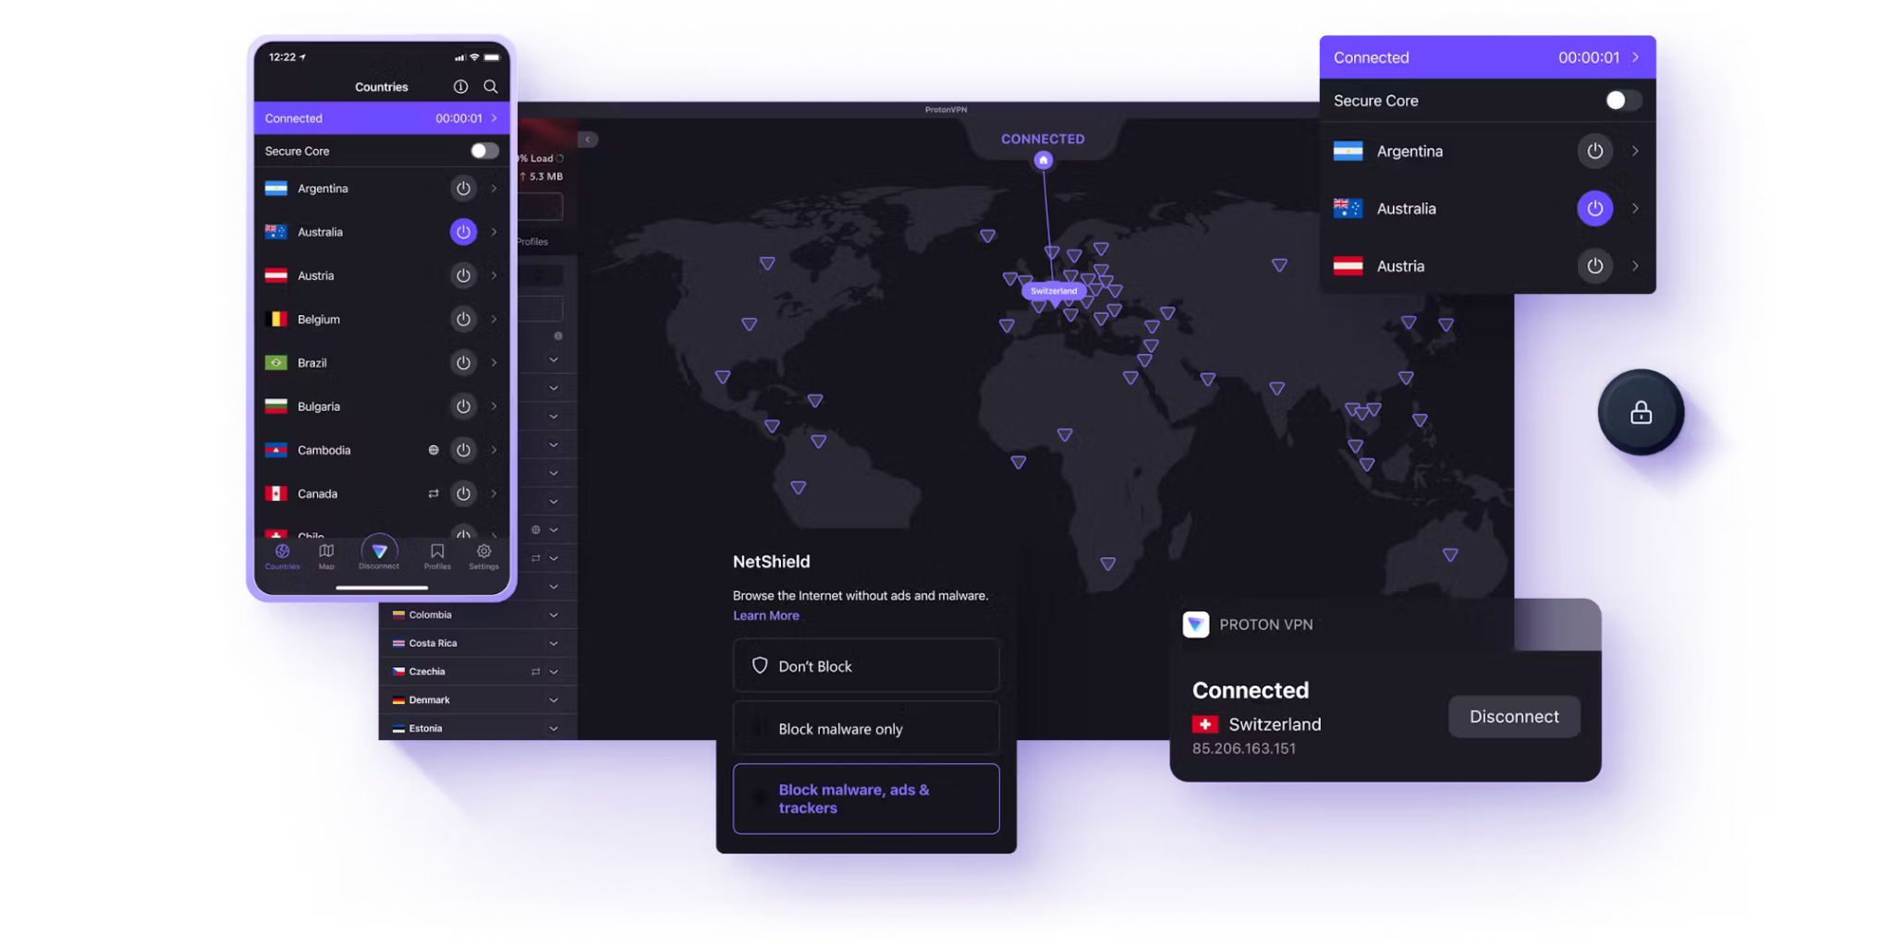This screenshot has width=1893, height=946.
Task: Open the search icon in Countries header
Action: pos(490,86)
